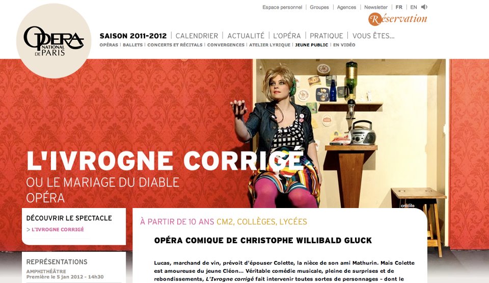Click L'Ivrogne corrigé sidebar link
Viewport: 489px width, 283px height.
(58, 229)
